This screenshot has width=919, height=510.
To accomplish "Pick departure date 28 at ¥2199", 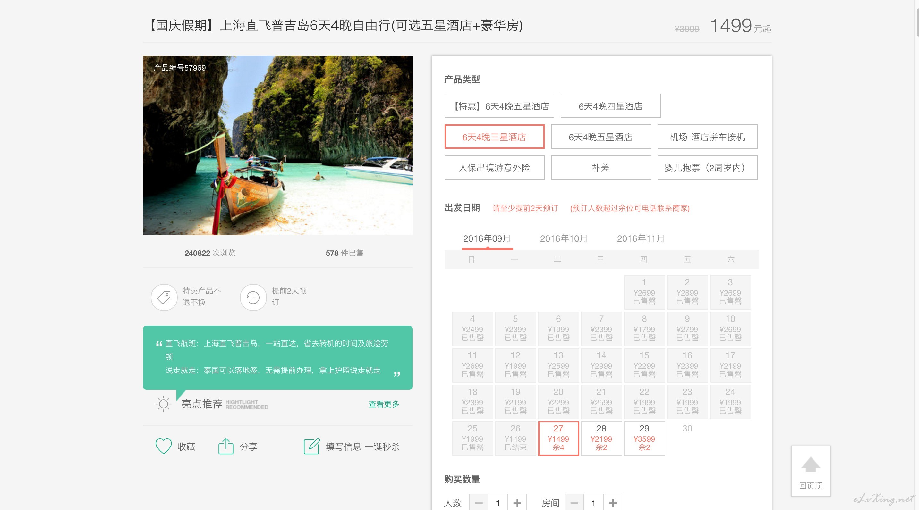I will [601, 438].
